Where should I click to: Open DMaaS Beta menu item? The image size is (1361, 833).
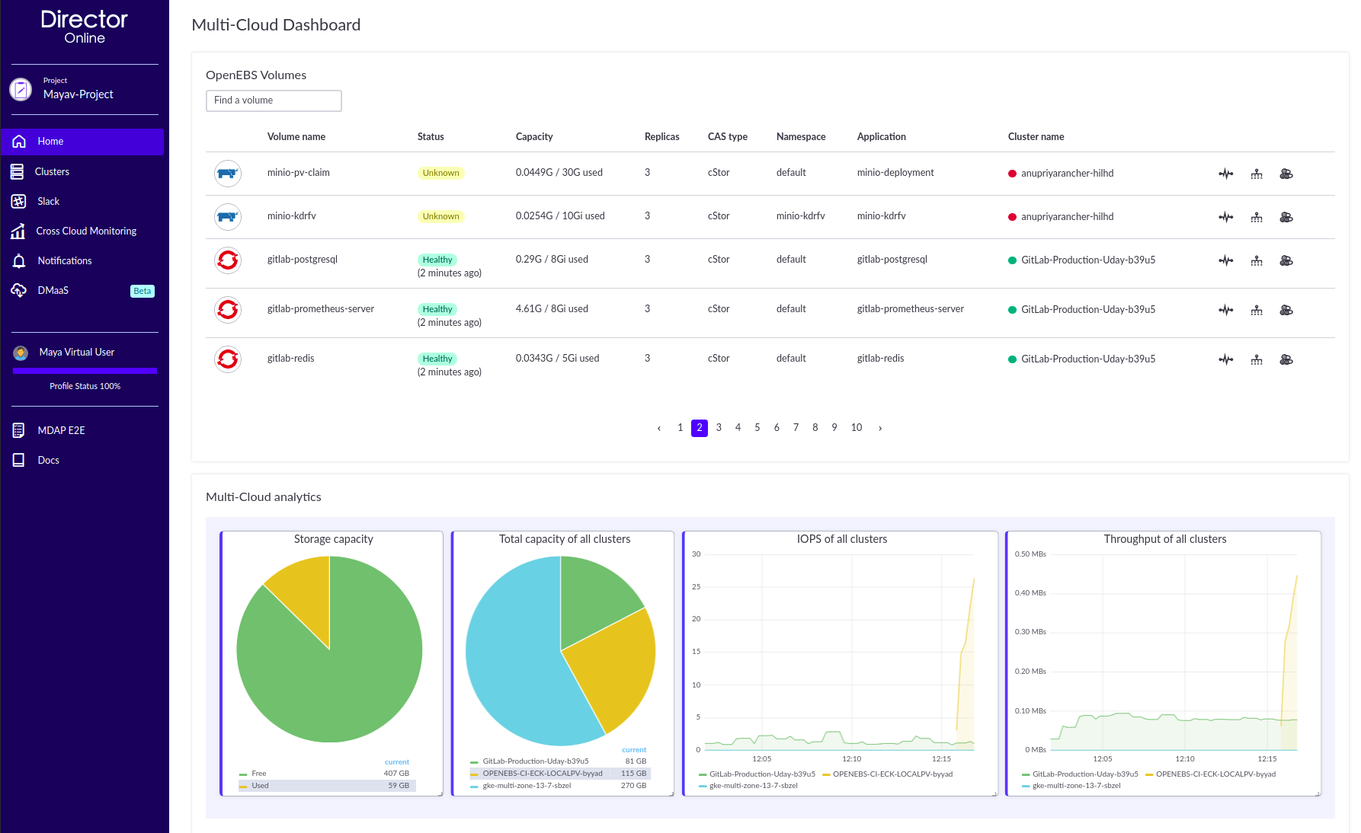53,291
